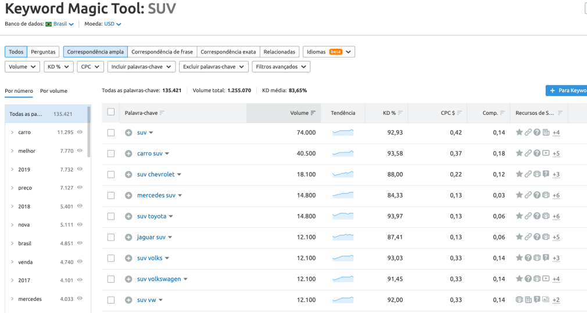Select 'Todas as palavras' group row in the sidebar
587x313 pixels.
[46, 114]
